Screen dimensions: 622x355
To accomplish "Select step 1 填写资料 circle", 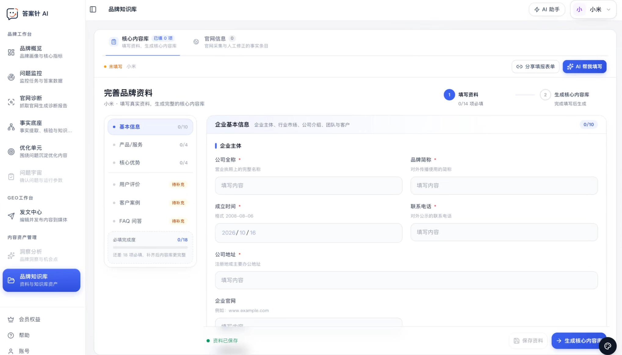I will click(x=449, y=95).
